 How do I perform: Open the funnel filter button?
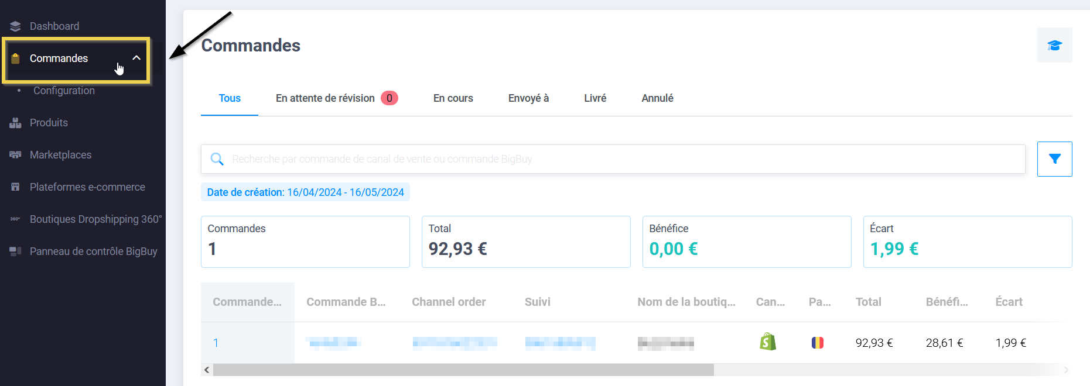(x=1054, y=159)
